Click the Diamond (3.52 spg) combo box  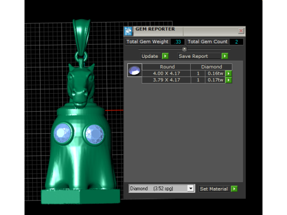click(161, 188)
